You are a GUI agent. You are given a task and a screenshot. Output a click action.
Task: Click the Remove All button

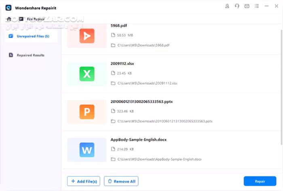121,181
